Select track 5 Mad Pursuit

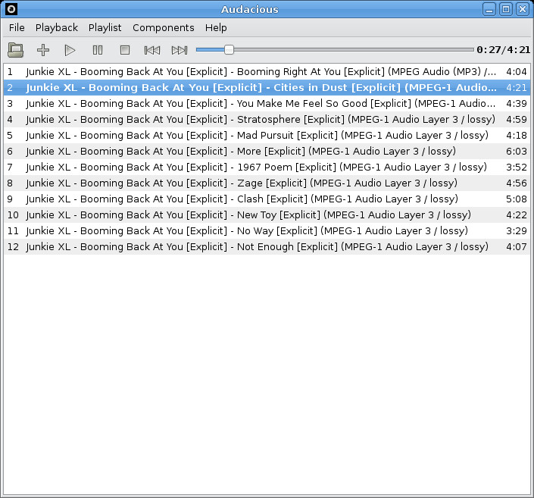coord(267,136)
